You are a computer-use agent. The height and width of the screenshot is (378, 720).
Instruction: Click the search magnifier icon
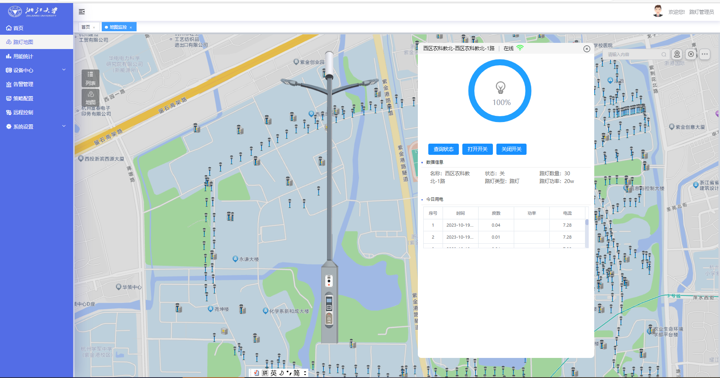664,54
